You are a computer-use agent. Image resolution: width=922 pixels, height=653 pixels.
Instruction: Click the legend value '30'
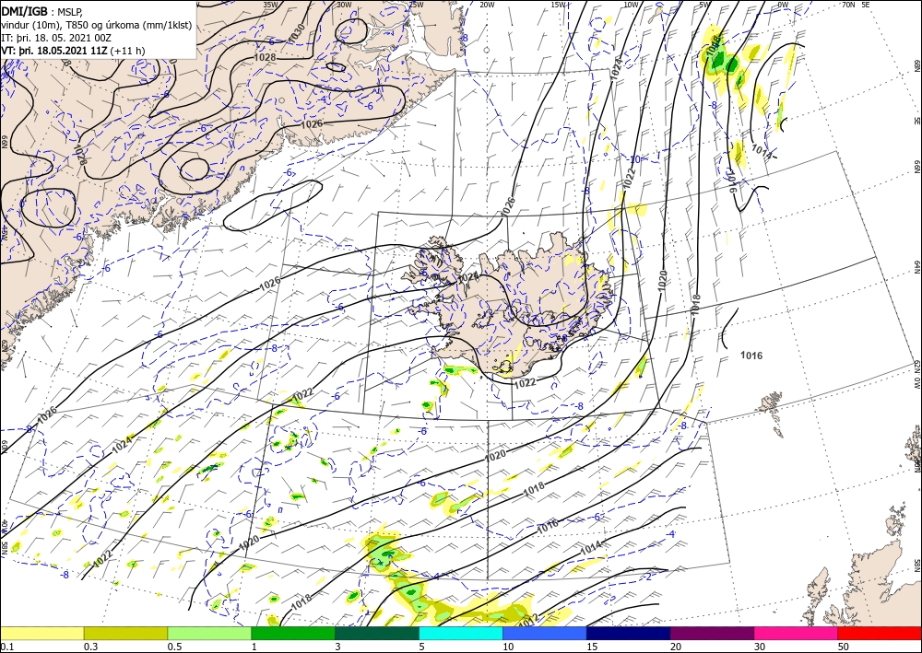coord(760,647)
